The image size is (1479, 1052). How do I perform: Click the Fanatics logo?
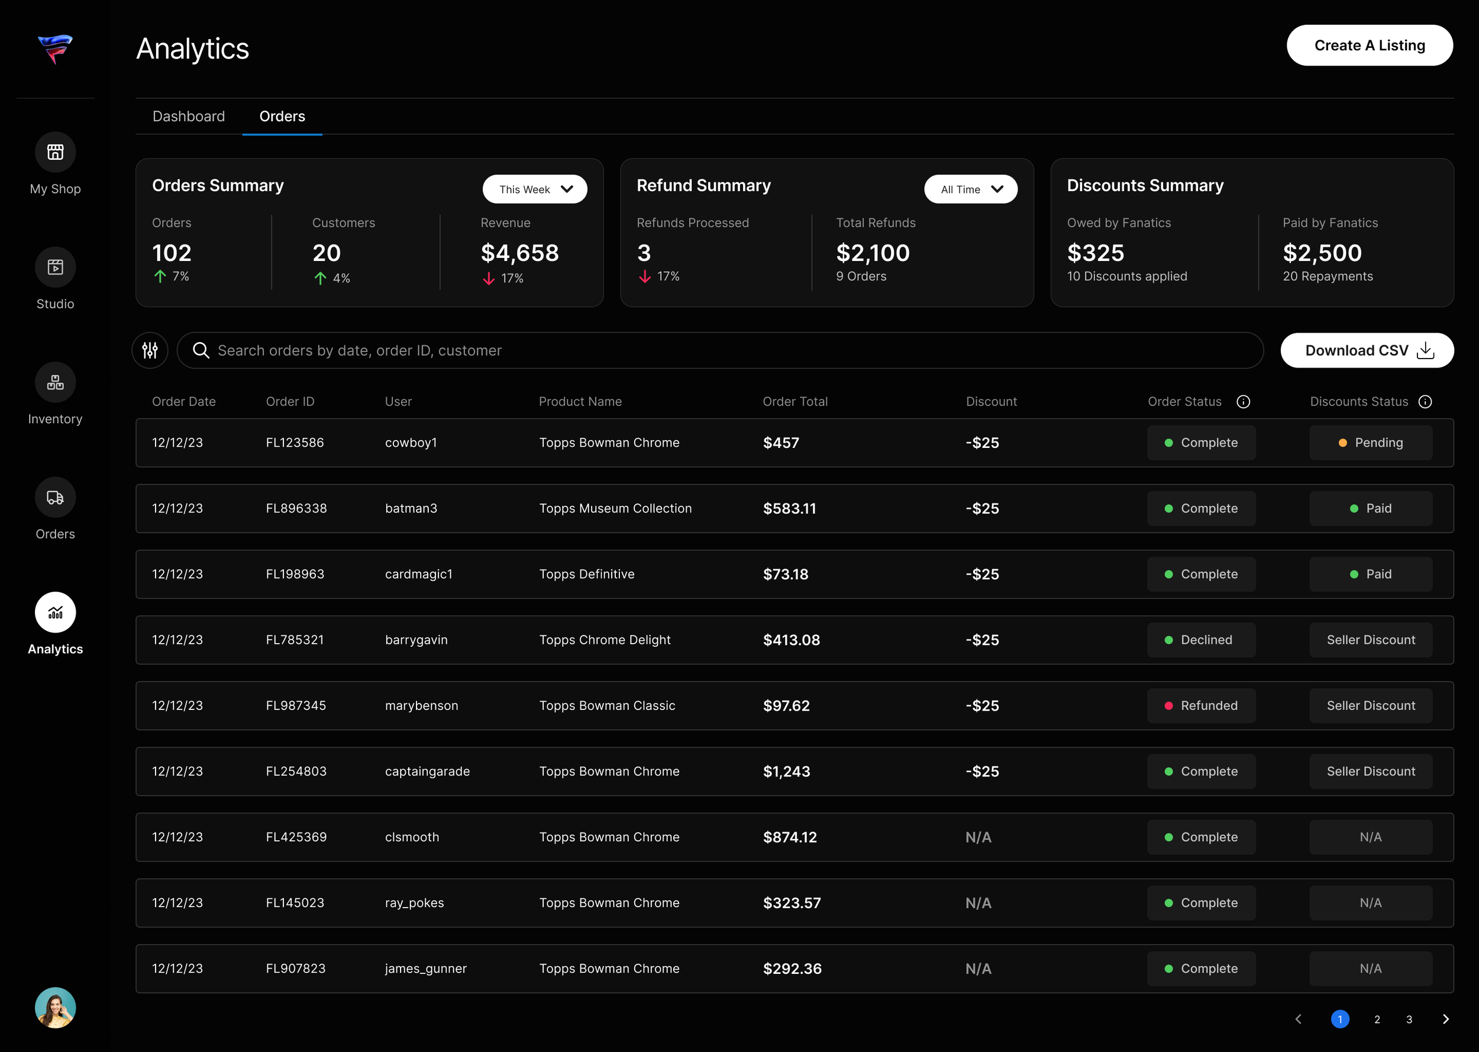(55, 49)
